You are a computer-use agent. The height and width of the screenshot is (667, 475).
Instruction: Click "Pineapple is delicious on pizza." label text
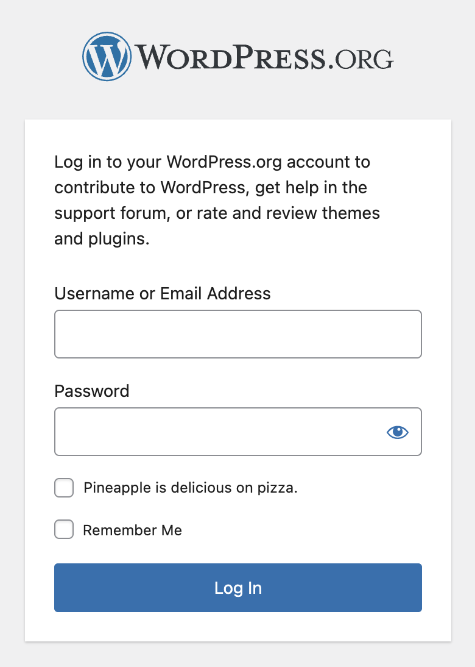point(191,488)
